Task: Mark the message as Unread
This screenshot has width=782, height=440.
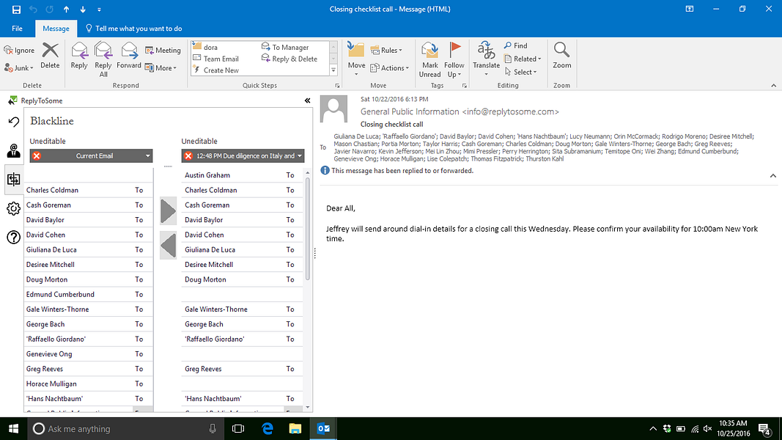Action: [x=429, y=59]
